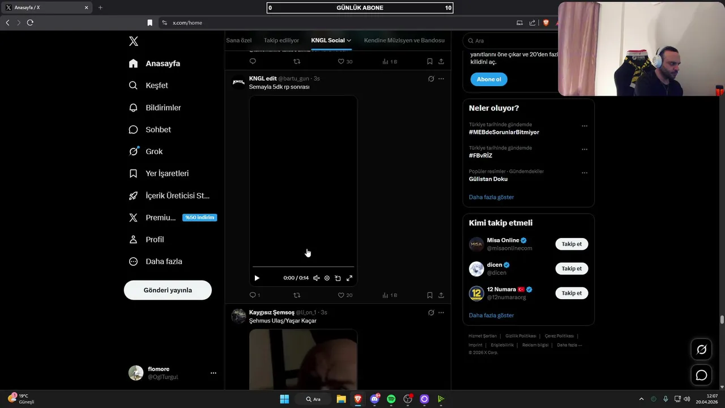Open İçerik Üreticisi Studio item

(x=169, y=195)
